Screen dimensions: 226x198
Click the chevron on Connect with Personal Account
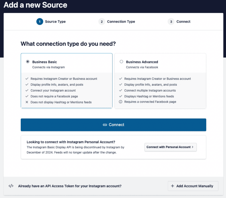point(193,147)
